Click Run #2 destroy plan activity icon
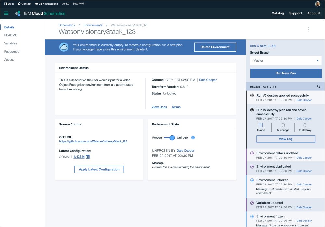This screenshot has height=227, width=325. pos(252,110)
